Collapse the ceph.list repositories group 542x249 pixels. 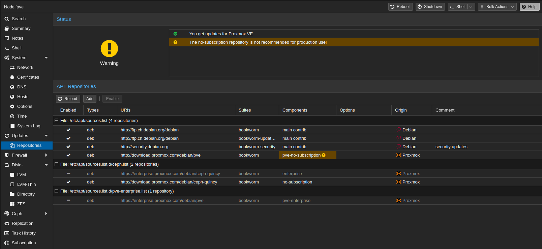point(57,164)
